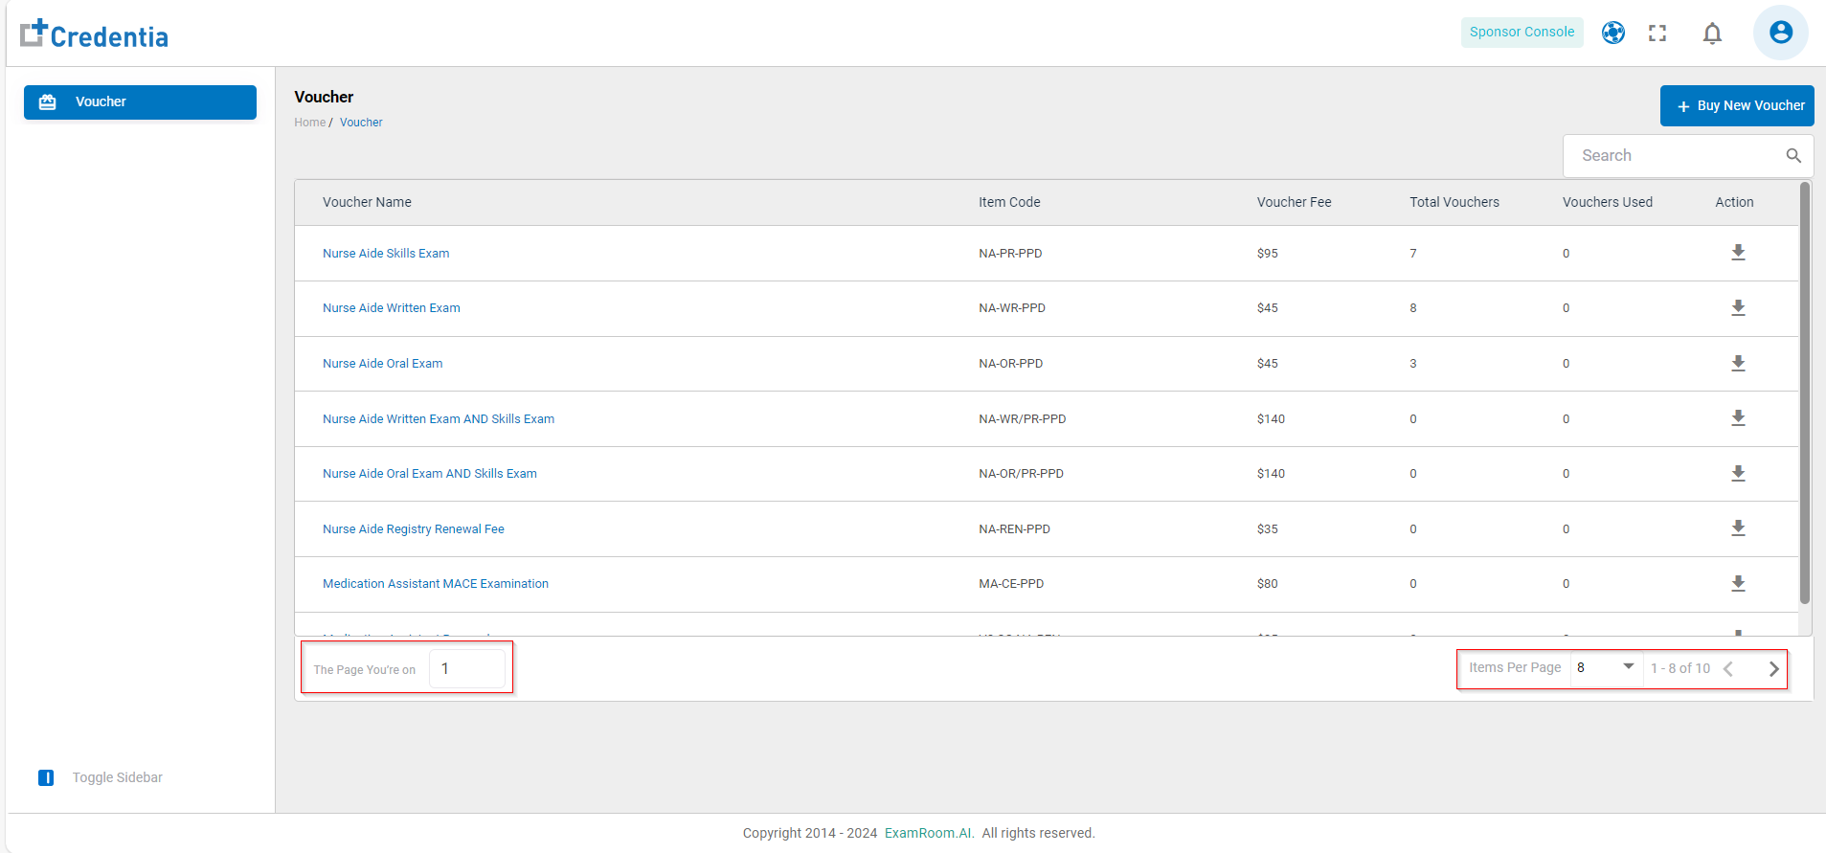
Task: Click Action column header
Action: click(x=1734, y=202)
